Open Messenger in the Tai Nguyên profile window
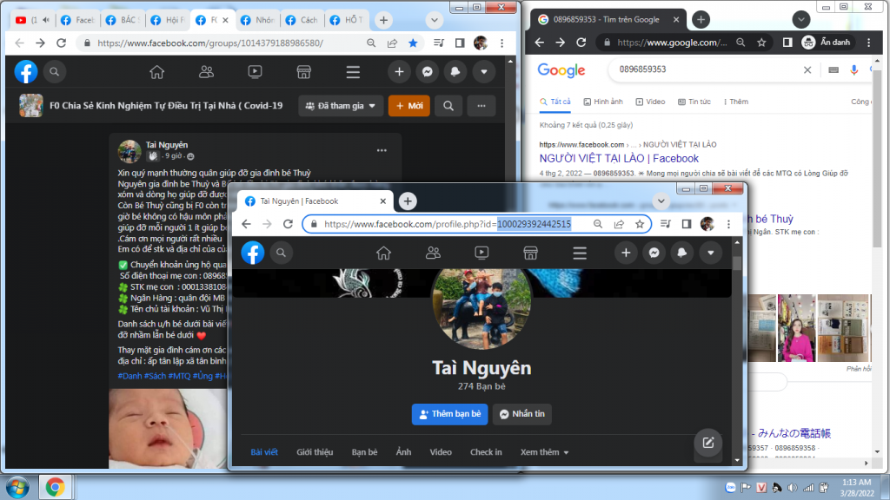 click(654, 253)
